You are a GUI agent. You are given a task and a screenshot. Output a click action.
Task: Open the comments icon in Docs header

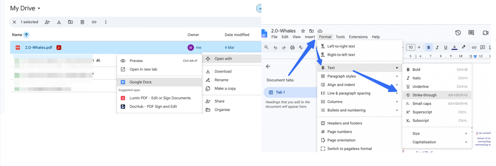click(x=471, y=33)
